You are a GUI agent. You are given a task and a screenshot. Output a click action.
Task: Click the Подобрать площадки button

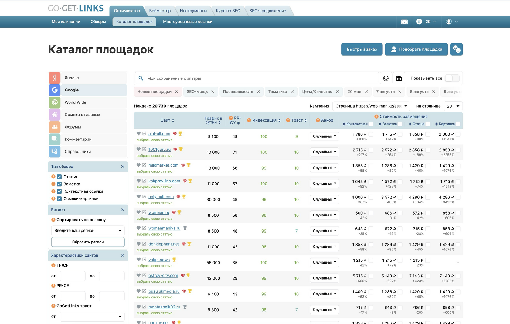[x=416, y=49]
